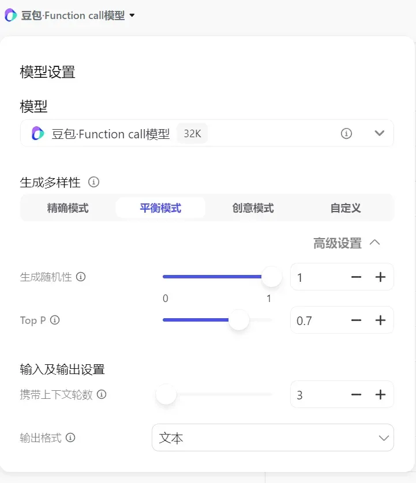This screenshot has width=416, height=483.
Task: Click the 高级设置 label
Action: coord(338,243)
